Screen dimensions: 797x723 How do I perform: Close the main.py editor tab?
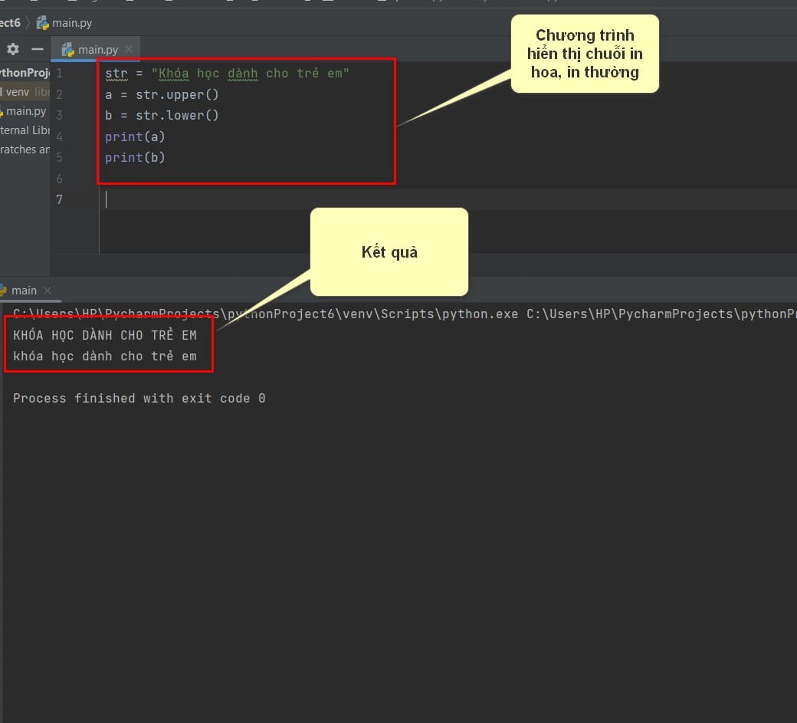point(129,50)
